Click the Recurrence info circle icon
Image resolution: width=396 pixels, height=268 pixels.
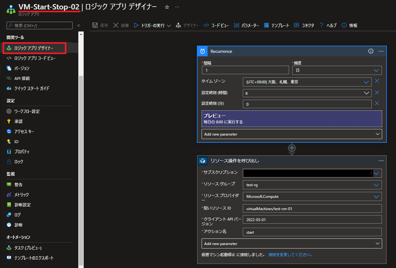click(371, 51)
